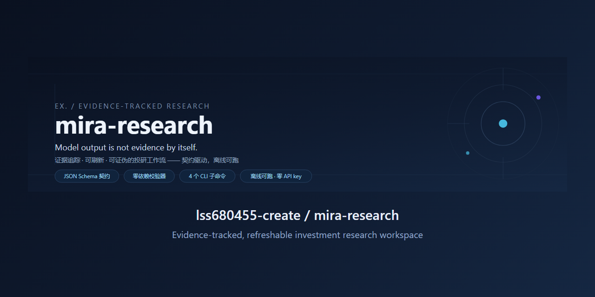Click the '离线可跑 · 零 API key' pill tag

click(x=276, y=176)
